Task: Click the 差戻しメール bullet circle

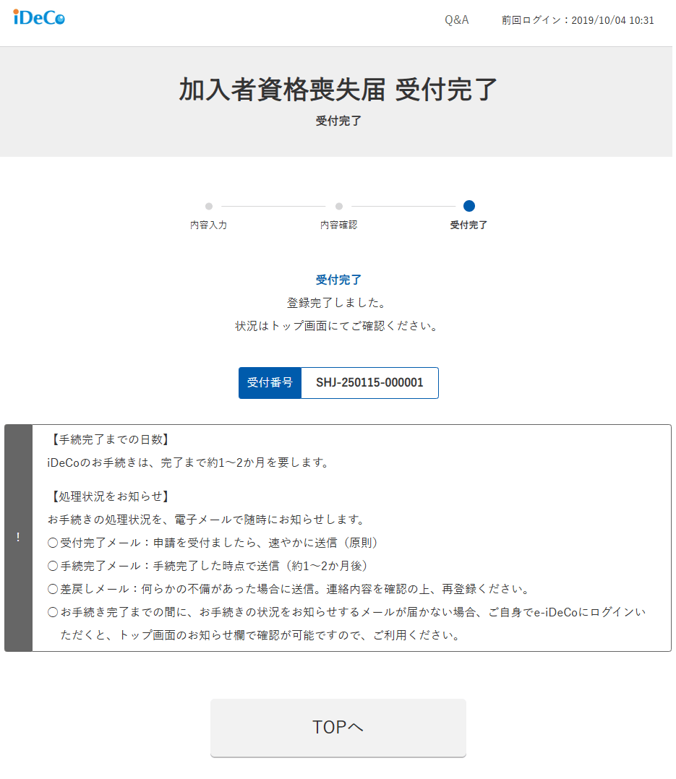Action: click(x=53, y=589)
